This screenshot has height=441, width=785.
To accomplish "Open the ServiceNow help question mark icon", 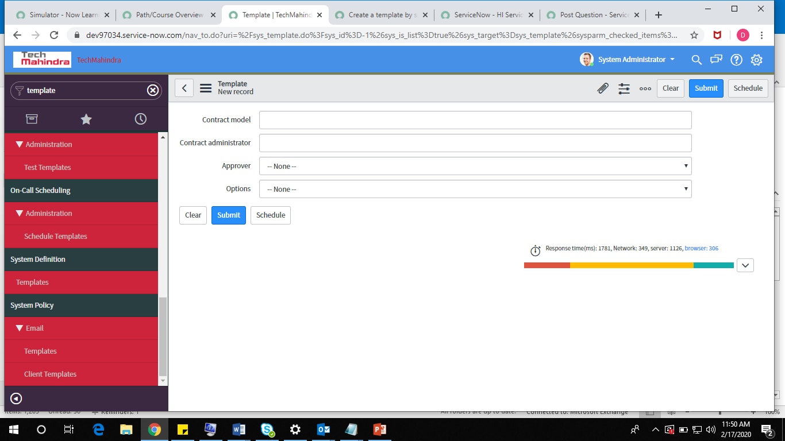I will click(x=736, y=60).
